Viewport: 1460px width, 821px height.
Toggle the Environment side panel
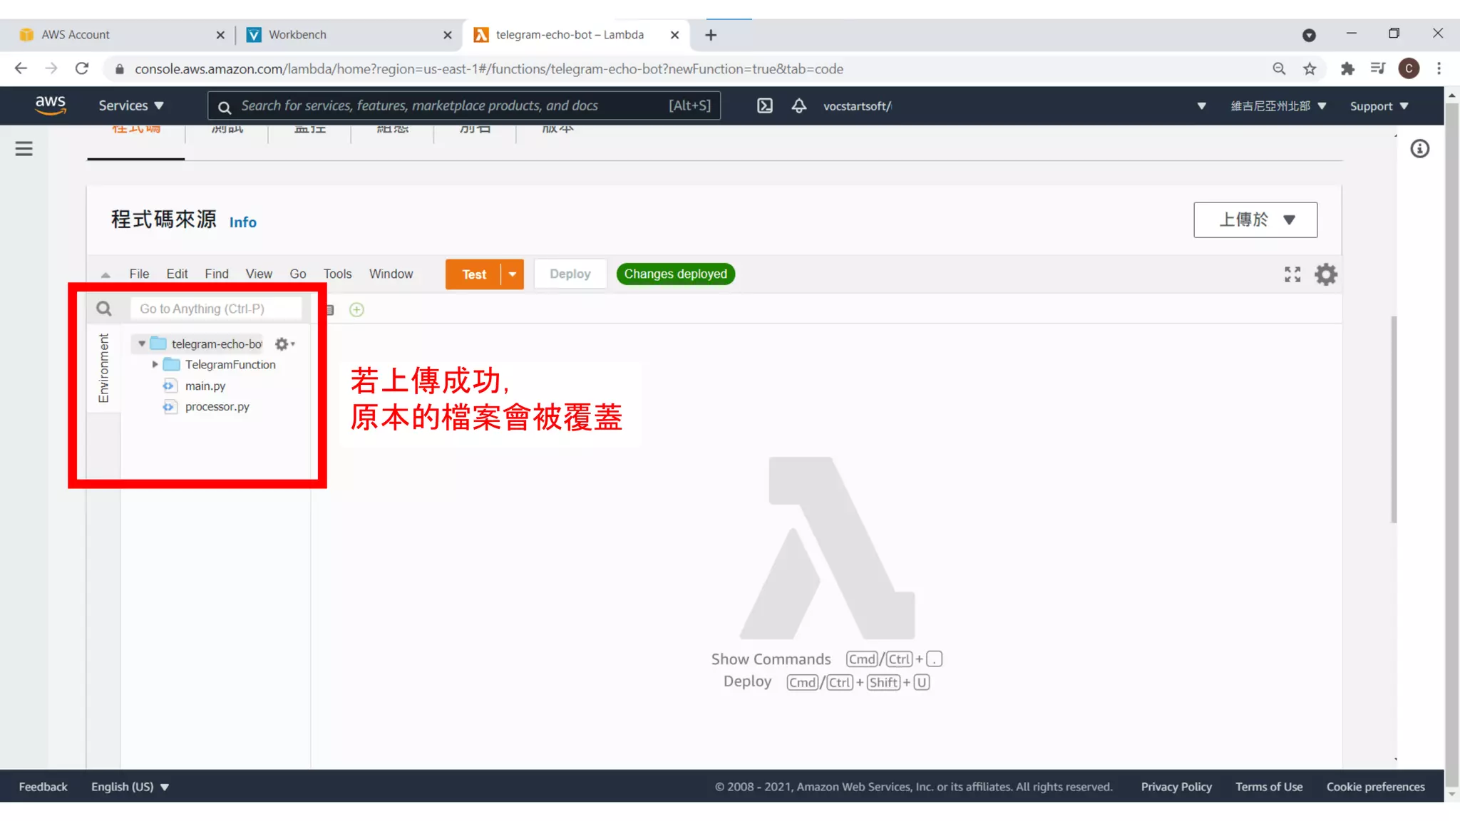(104, 368)
